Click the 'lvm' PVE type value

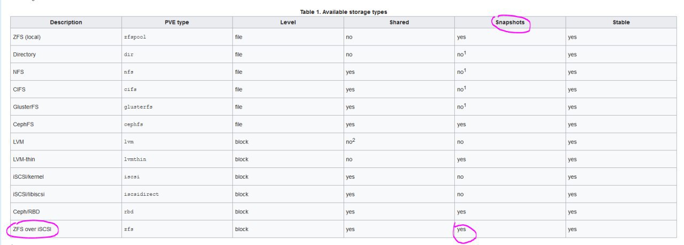(128, 142)
